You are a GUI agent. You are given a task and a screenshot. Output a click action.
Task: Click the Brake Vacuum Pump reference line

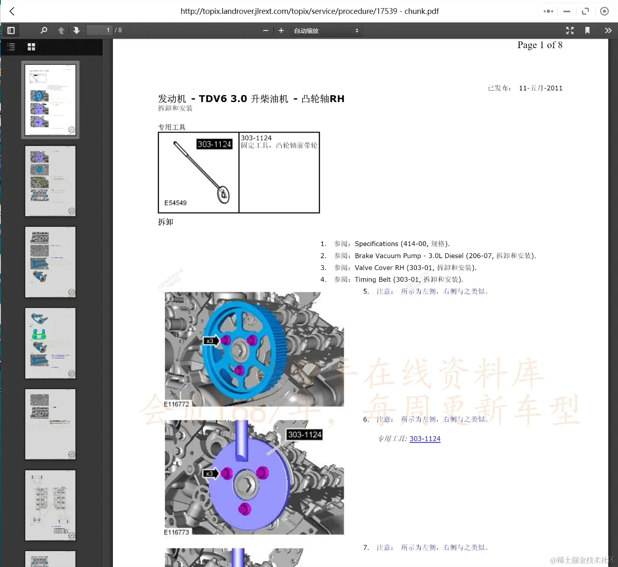[435, 256]
